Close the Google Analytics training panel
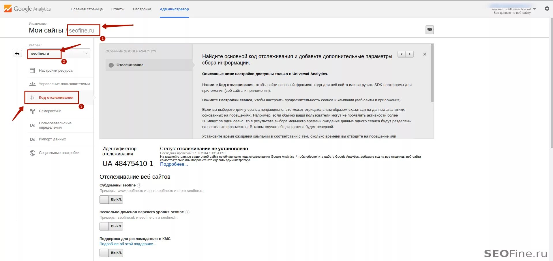Image resolution: width=553 pixels, height=261 pixels. tap(424, 54)
